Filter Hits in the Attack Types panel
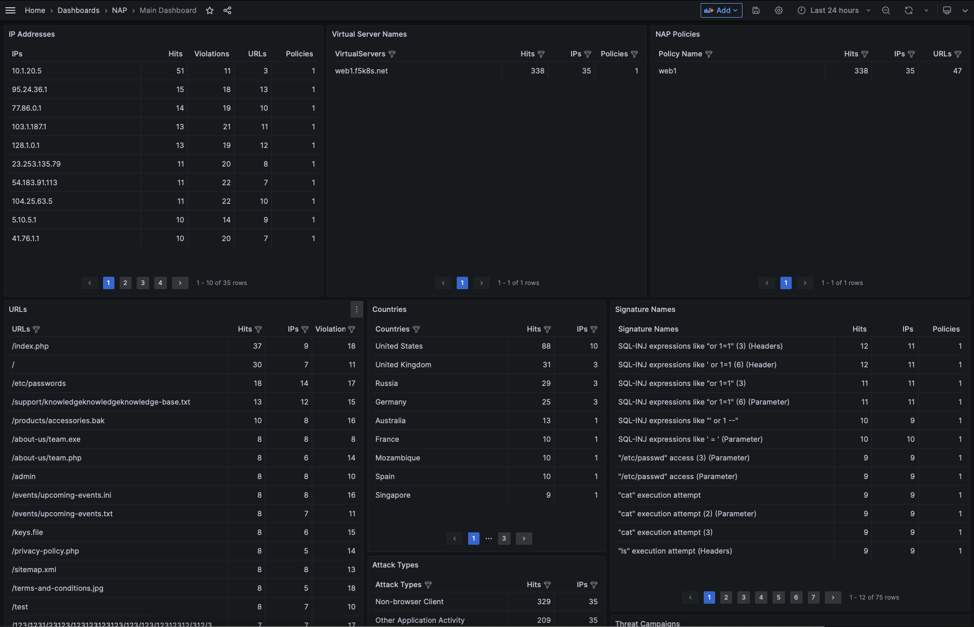 pos(547,585)
